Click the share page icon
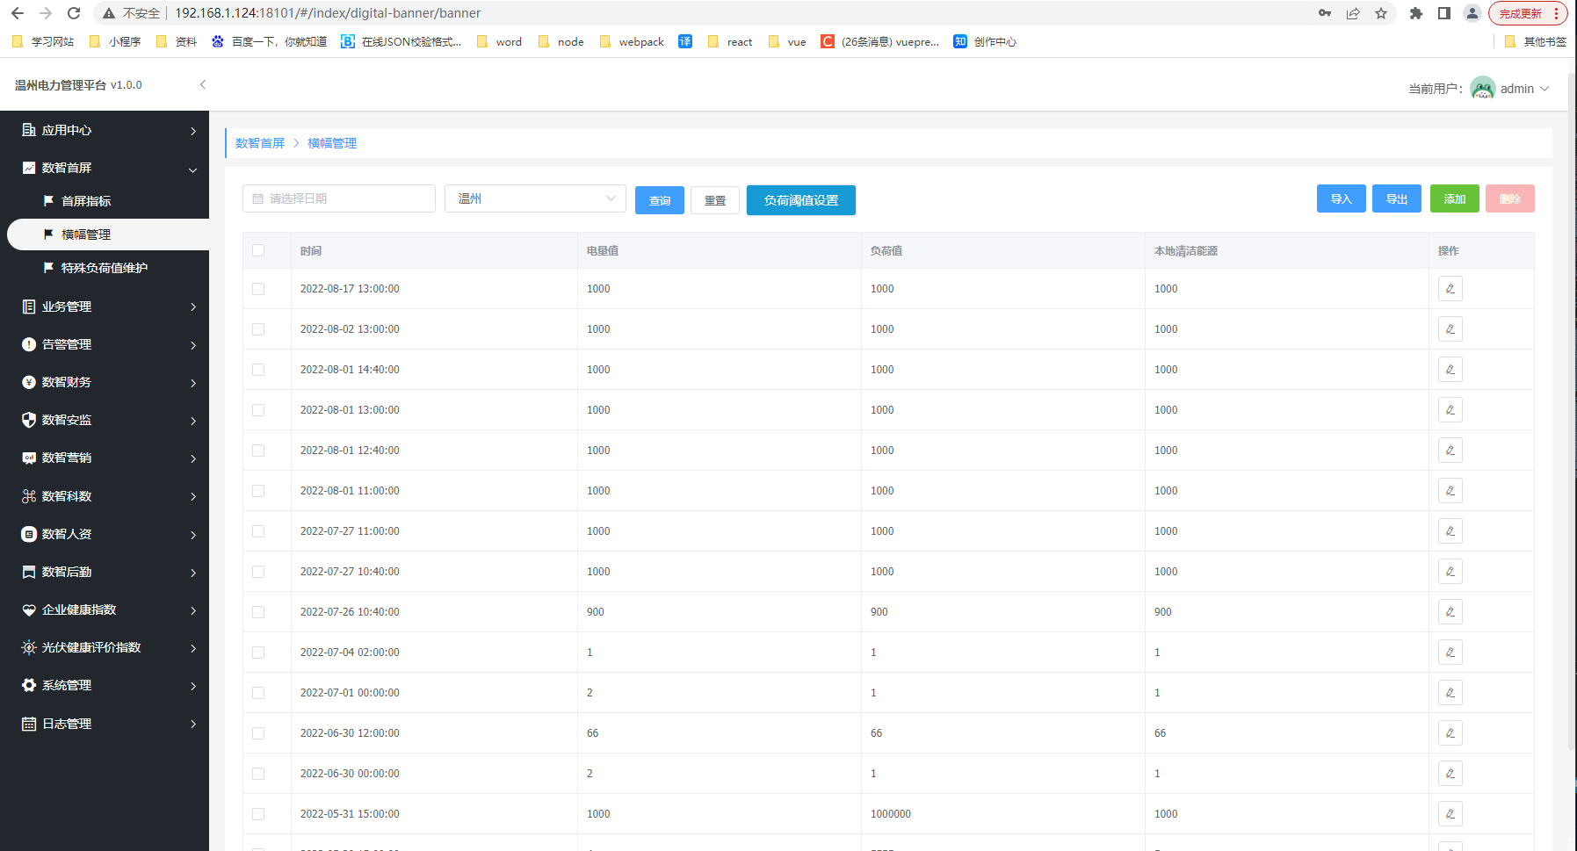 (1353, 13)
